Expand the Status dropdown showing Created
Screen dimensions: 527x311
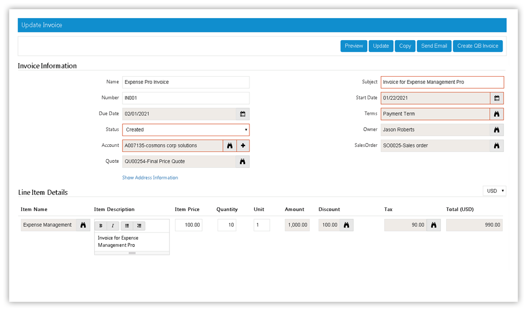point(186,130)
